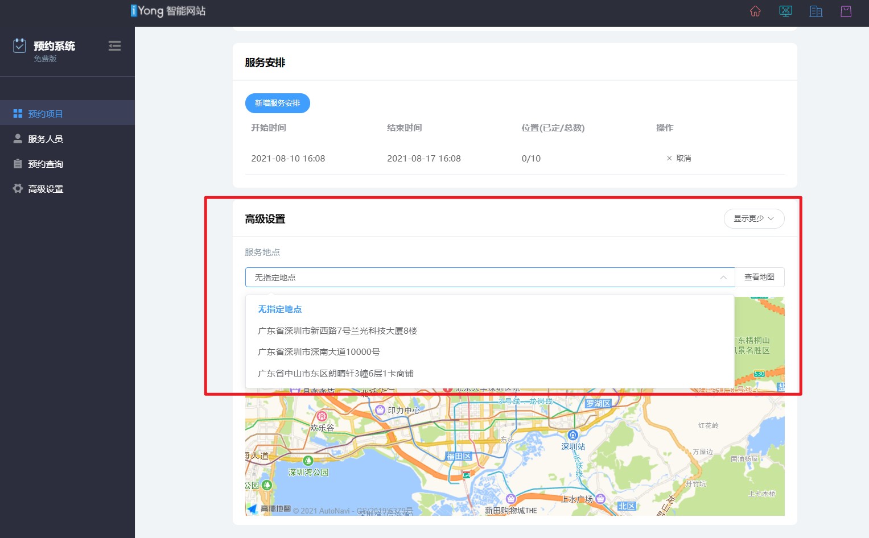Viewport: 869px width, 538px height.
Task: Click the 0/10 position count cell
Action: click(531, 159)
